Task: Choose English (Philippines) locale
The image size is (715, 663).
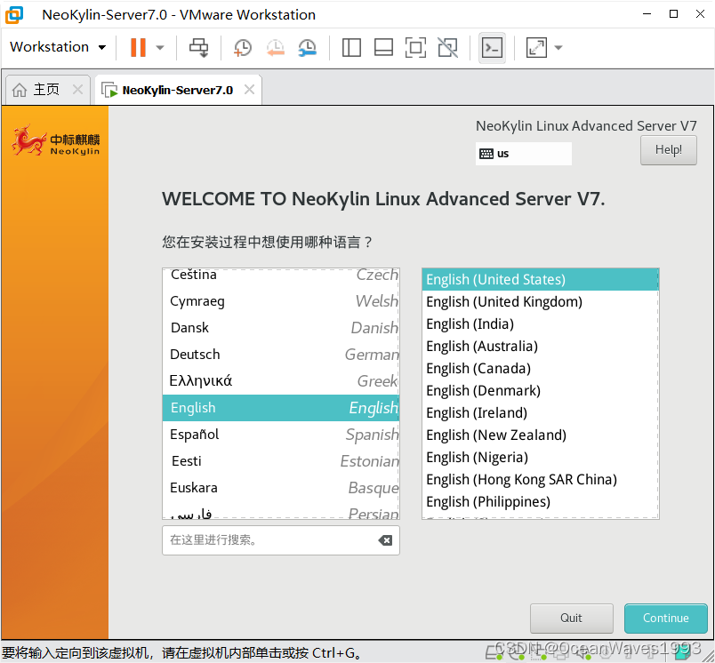Action: coord(541,501)
